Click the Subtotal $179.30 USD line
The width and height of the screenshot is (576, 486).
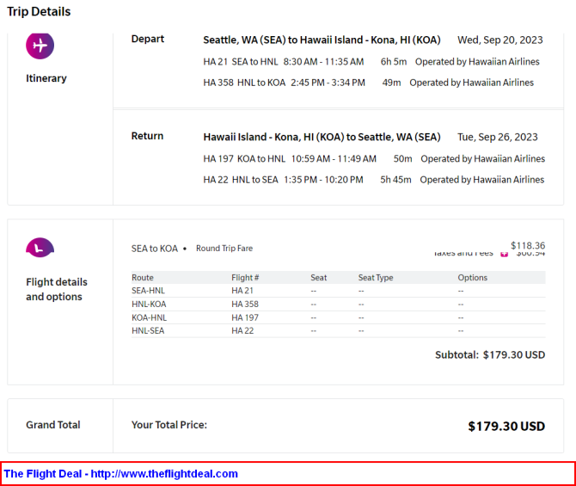pyautogui.click(x=490, y=354)
